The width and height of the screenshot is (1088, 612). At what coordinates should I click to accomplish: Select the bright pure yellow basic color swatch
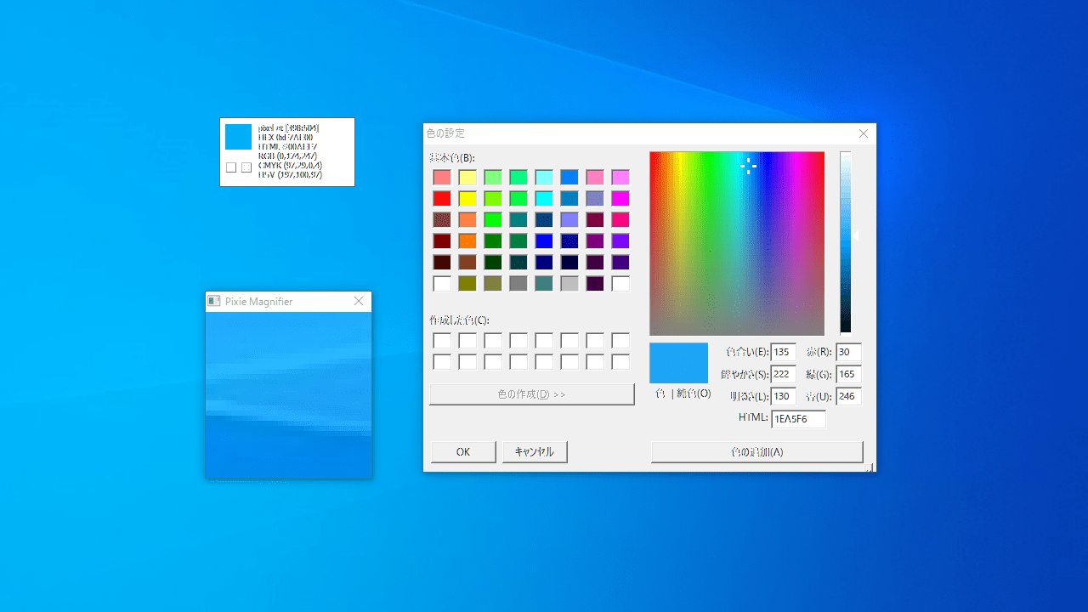[x=467, y=198]
